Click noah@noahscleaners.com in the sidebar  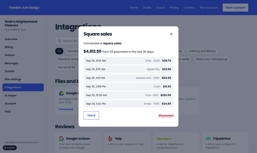22,142
